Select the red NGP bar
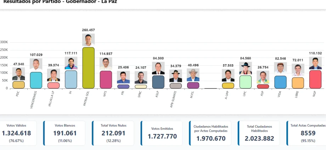The image size is (326, 150). (315, 79)
